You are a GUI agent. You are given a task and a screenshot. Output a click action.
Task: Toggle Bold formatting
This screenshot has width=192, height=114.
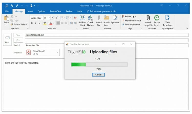pyautogui.click(x=32, y=23)
